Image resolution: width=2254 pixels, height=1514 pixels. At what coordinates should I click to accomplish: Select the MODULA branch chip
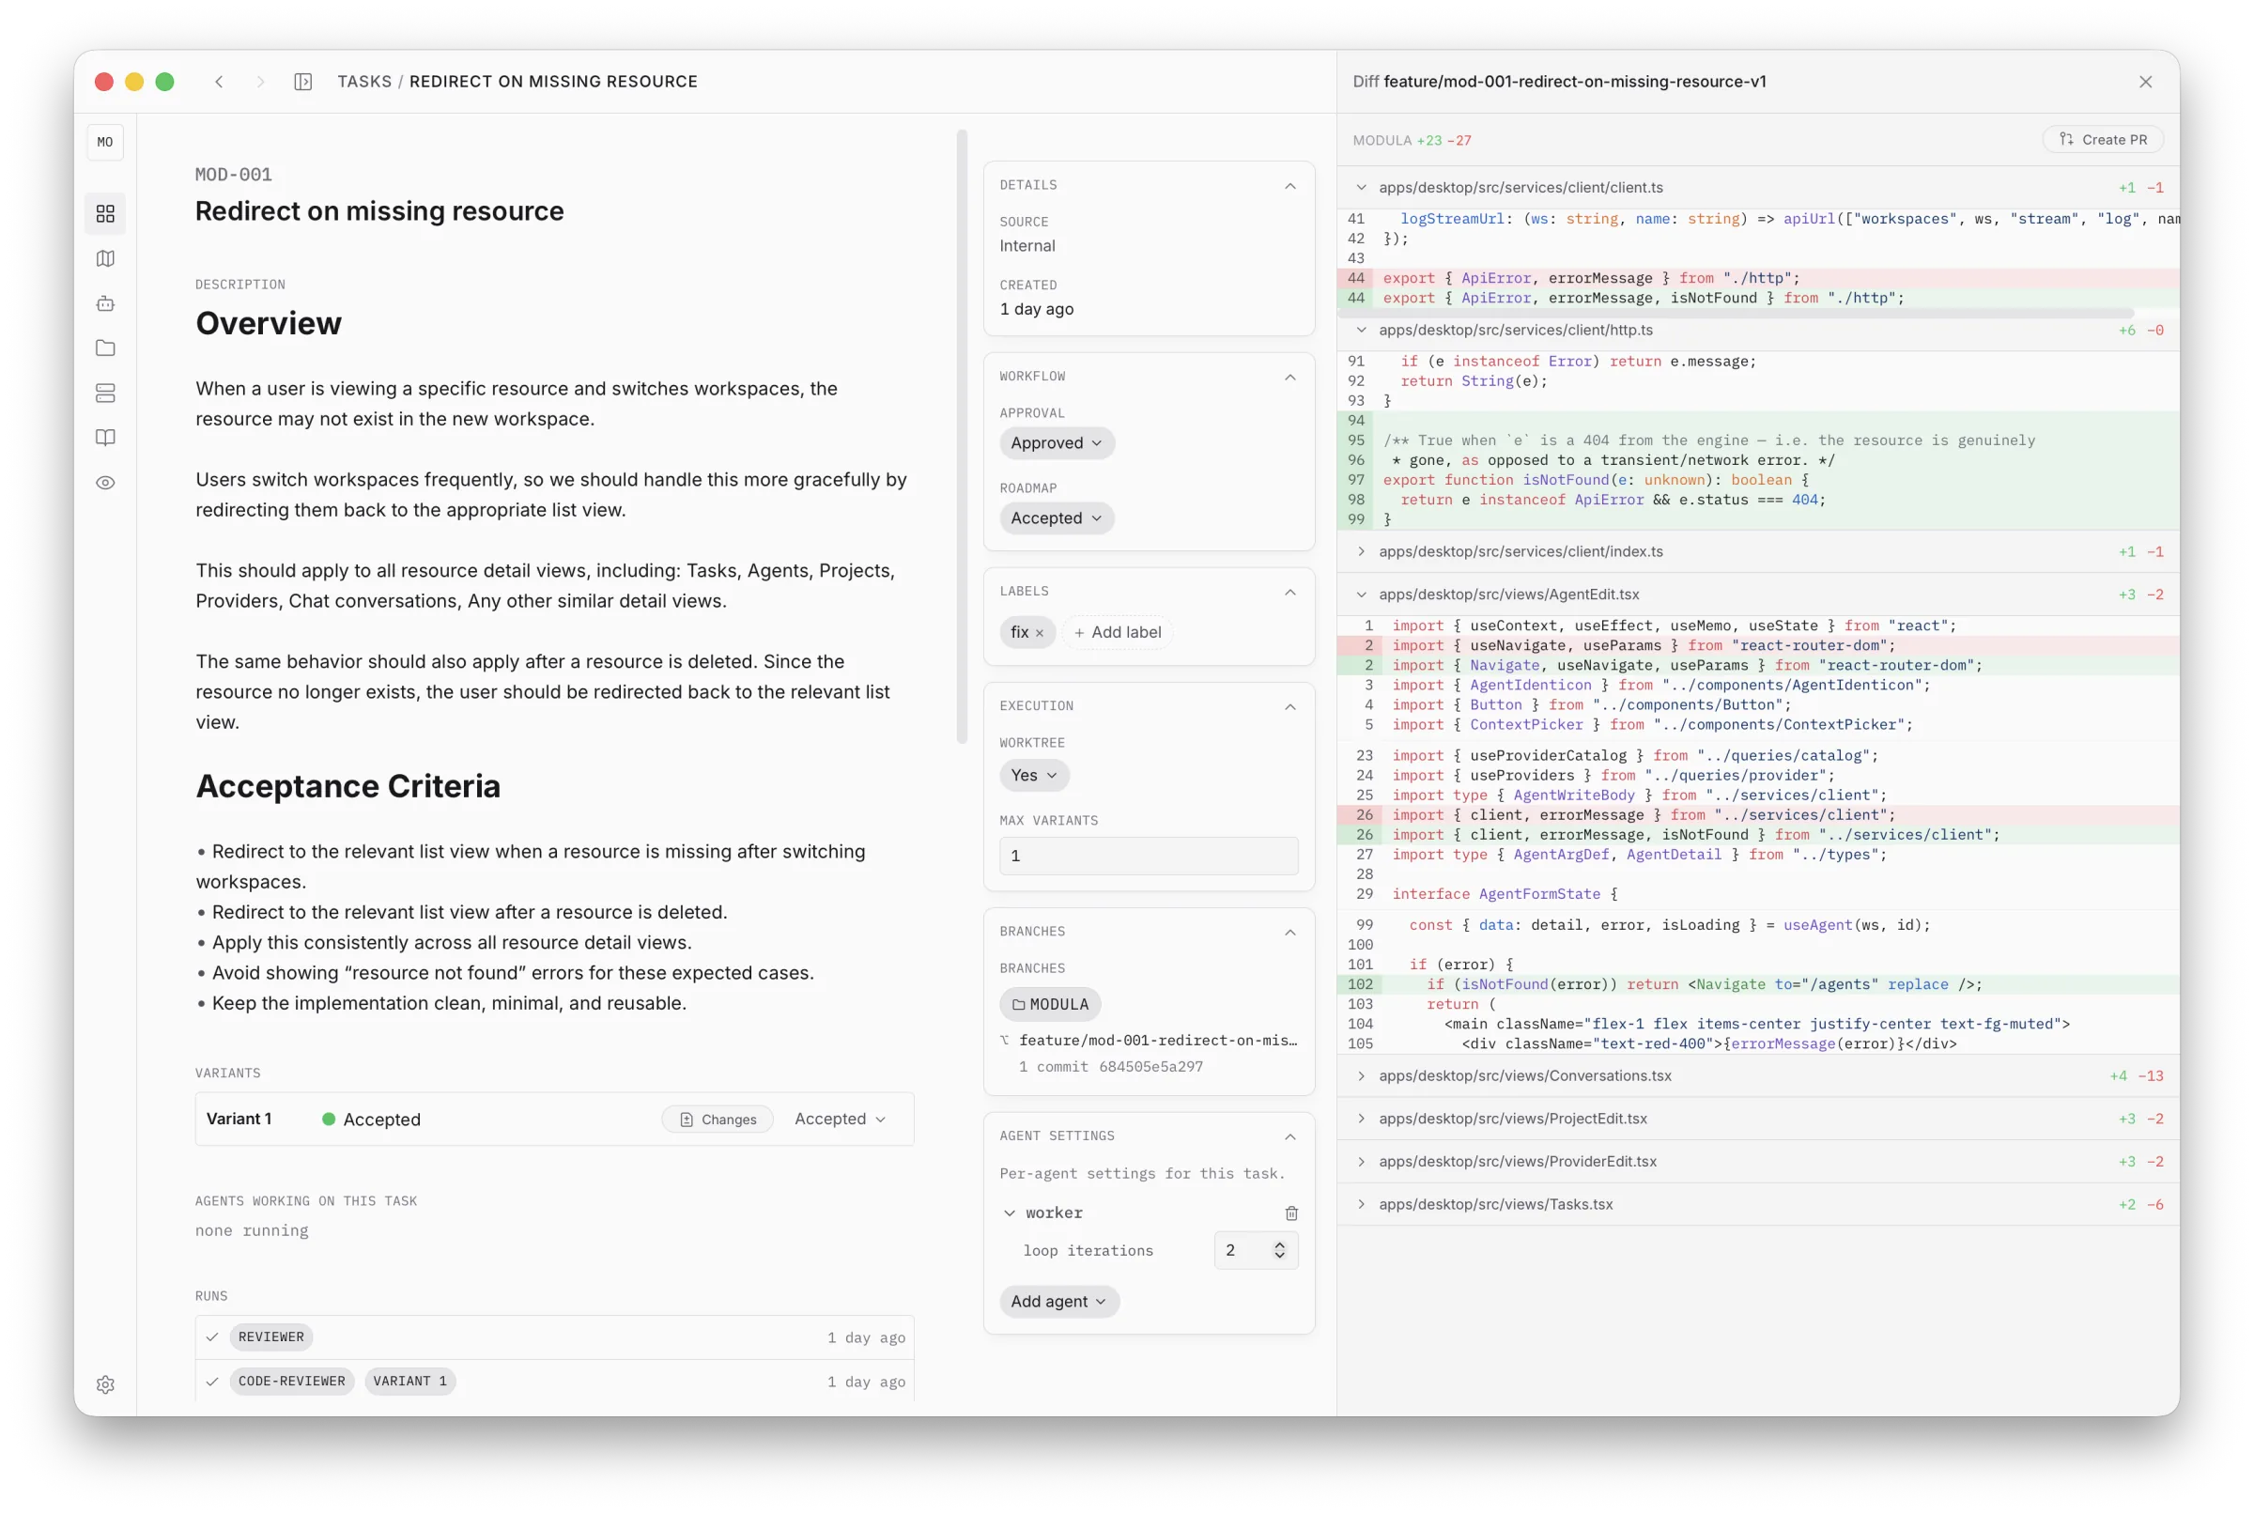[x=1049, y=1004]
